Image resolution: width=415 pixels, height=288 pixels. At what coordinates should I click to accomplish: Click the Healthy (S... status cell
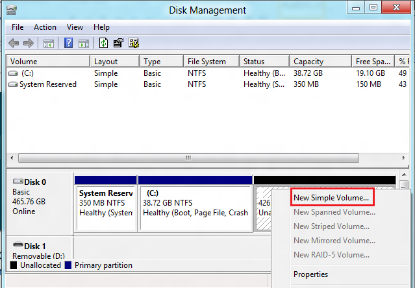264,84
